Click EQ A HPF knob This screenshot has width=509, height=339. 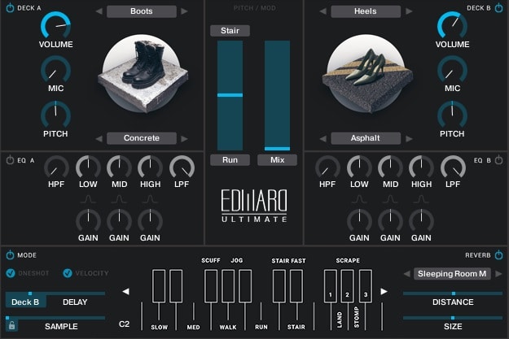[x=56, y=167]
